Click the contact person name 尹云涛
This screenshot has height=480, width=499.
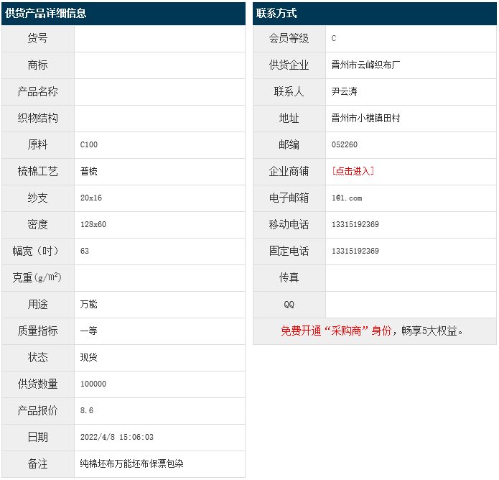[345, 91]
